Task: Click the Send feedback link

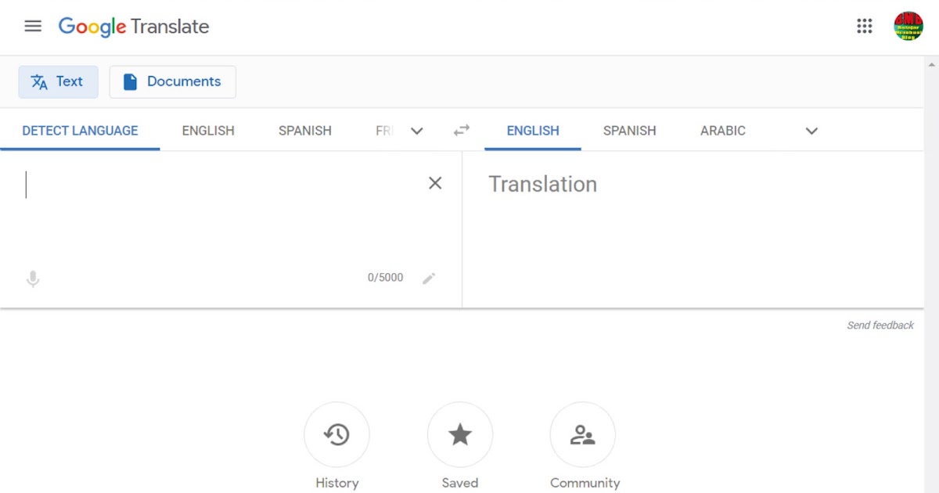Action: [x=880, y=325]
